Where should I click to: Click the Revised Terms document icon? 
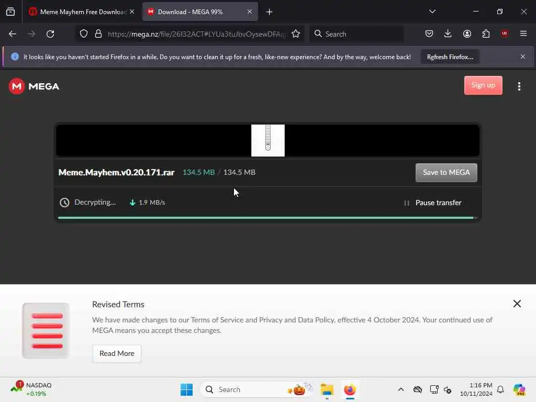tap(46, 331)
